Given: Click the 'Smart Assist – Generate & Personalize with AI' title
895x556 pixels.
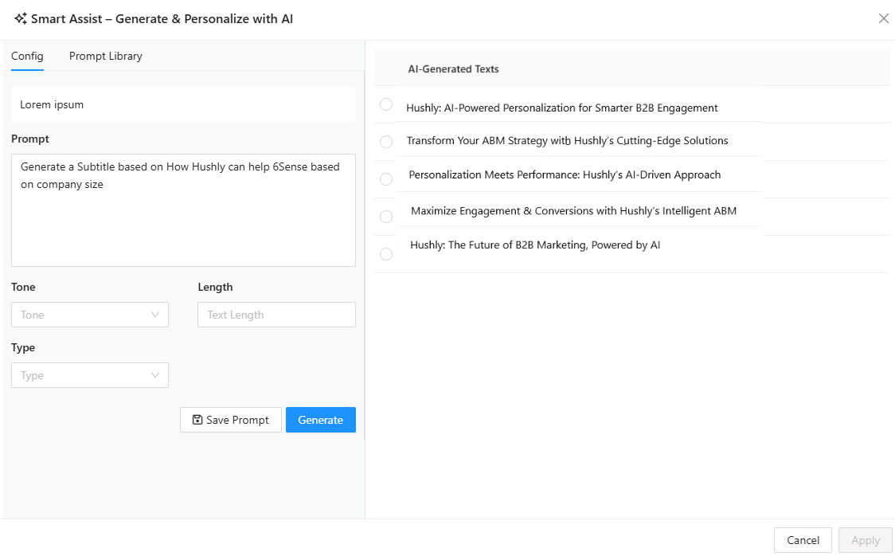Looking at the screenshot, I should (x=162, y=19).
